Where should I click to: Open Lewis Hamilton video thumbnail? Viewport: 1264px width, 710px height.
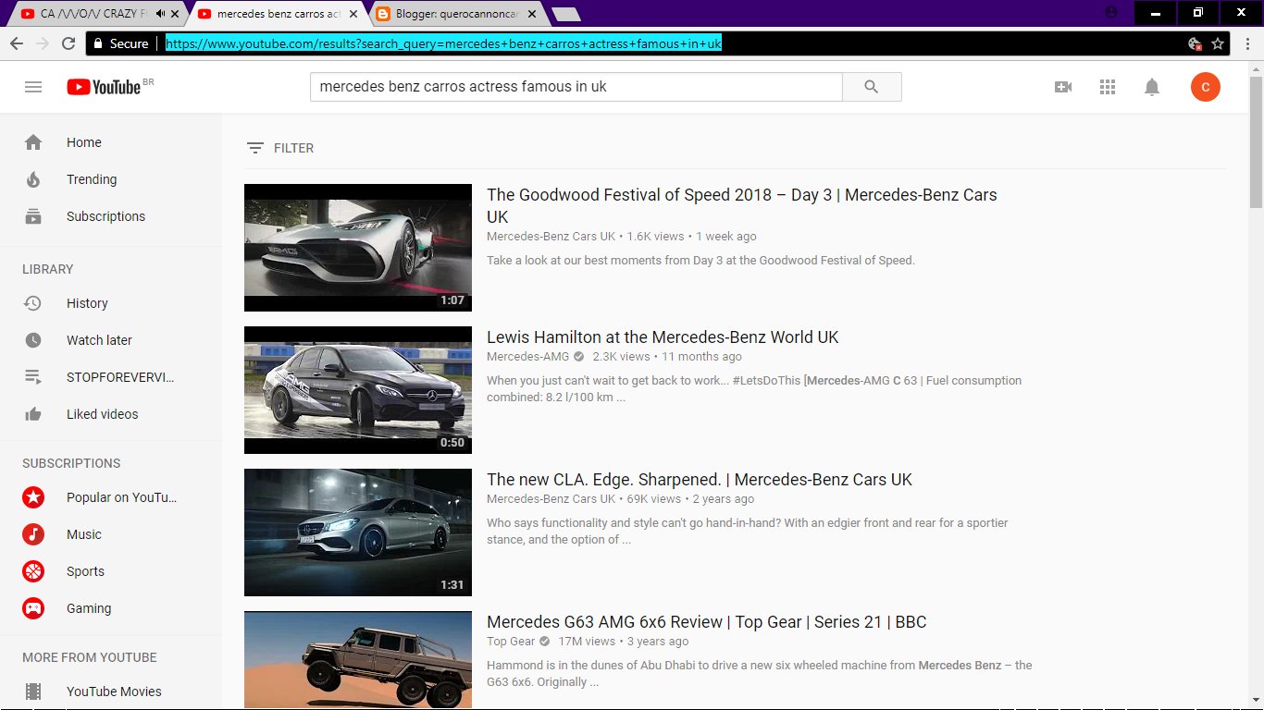[x=358, y=390]
